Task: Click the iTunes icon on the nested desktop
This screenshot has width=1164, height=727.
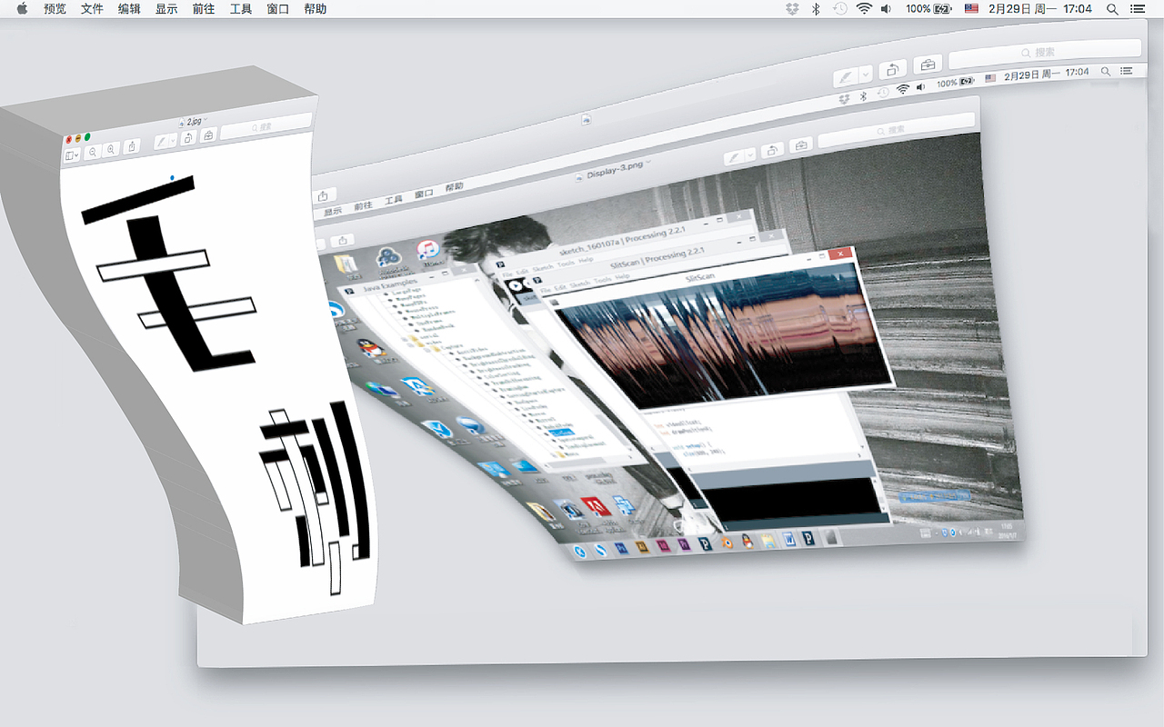Action: click(x=427, y=251)
